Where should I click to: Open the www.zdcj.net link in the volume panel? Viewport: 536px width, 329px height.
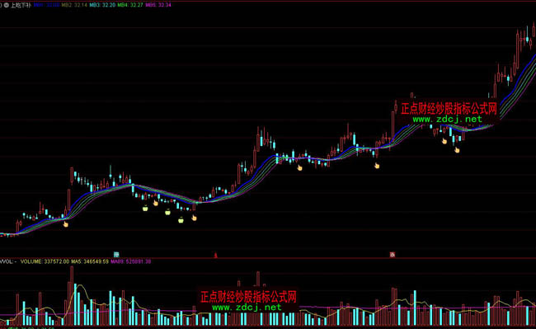[x=247, y=307]
